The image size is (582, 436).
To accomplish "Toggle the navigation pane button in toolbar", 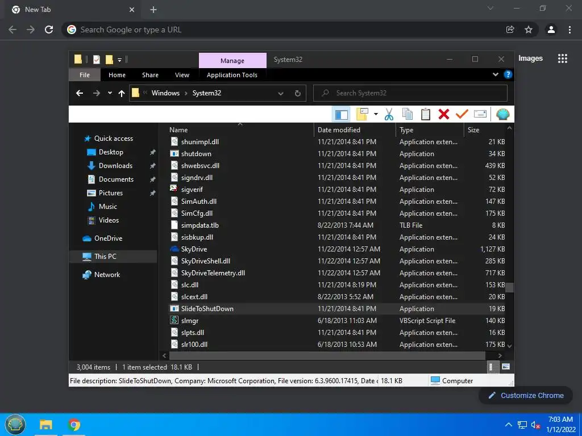I will pyautogui.click(x=341, y=115).
